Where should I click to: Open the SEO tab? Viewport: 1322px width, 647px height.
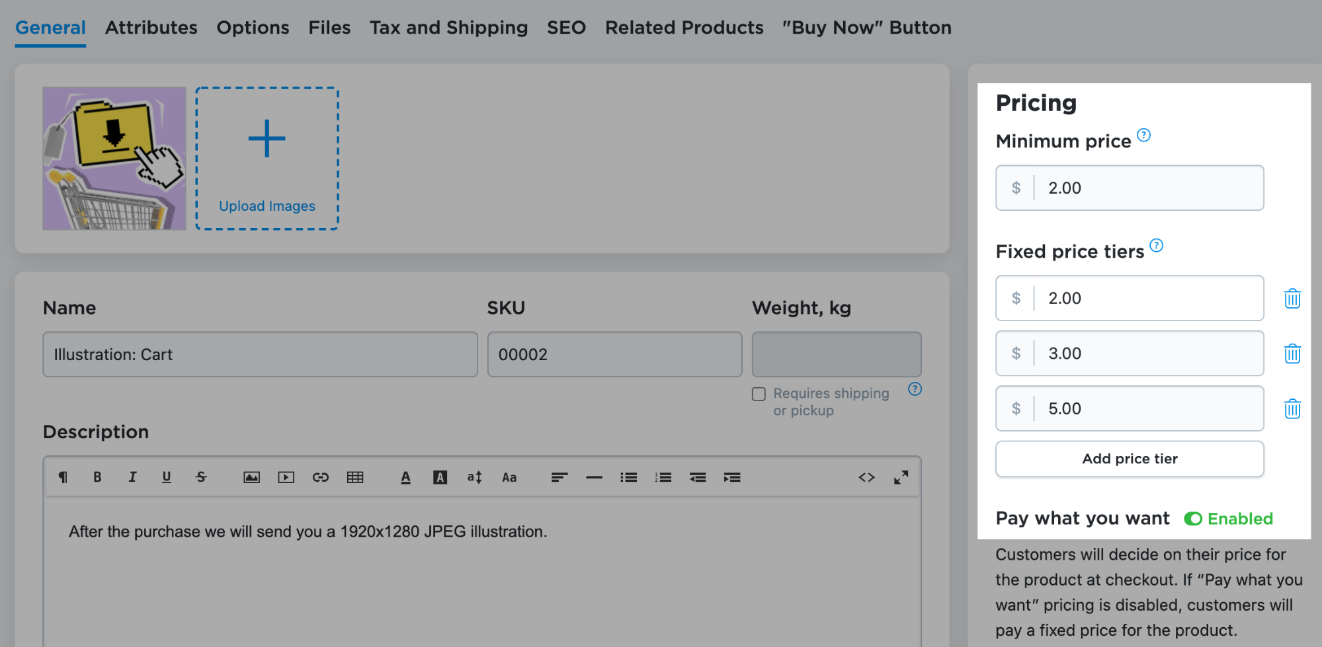click(565, 27)
